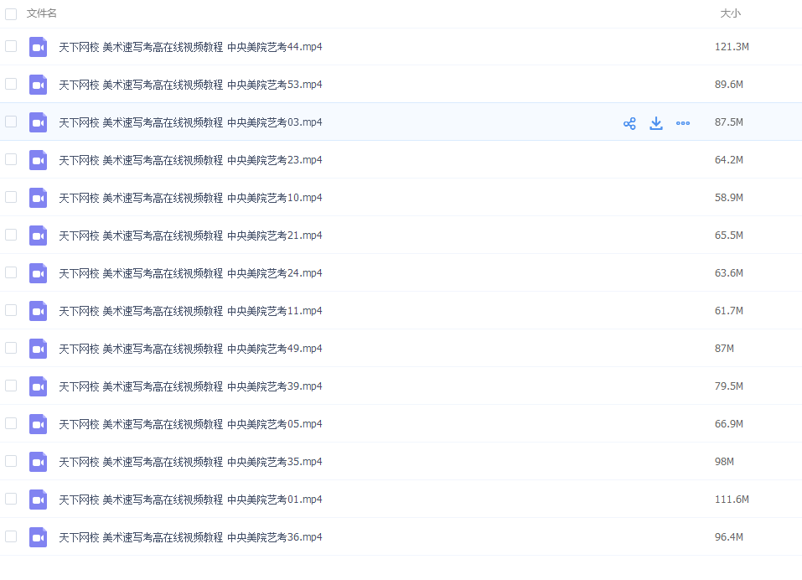Click the video icon of 36.mp4
This screenshot has width=802, height=580.
tap(38, 537)
